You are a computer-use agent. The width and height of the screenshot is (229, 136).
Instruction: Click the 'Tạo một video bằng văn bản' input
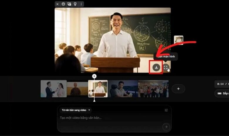tap(109, 118)
